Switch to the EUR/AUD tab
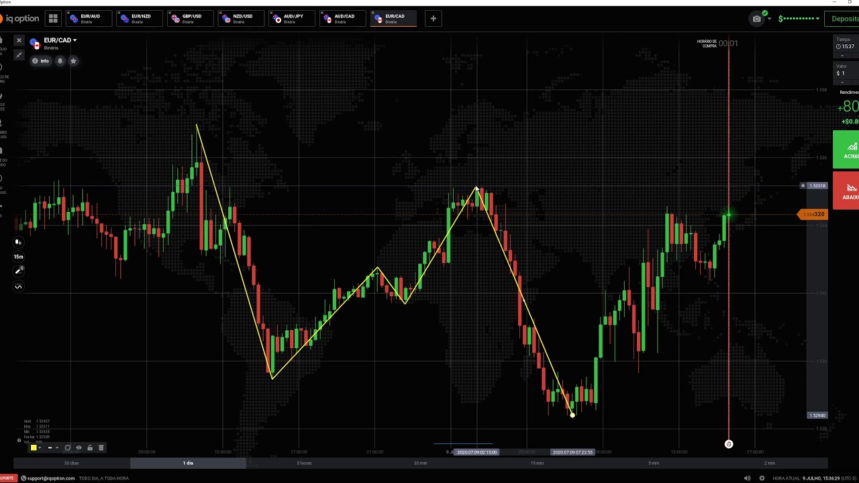The height and width of the screenshot is (483, 859). (x=89, y=19)
